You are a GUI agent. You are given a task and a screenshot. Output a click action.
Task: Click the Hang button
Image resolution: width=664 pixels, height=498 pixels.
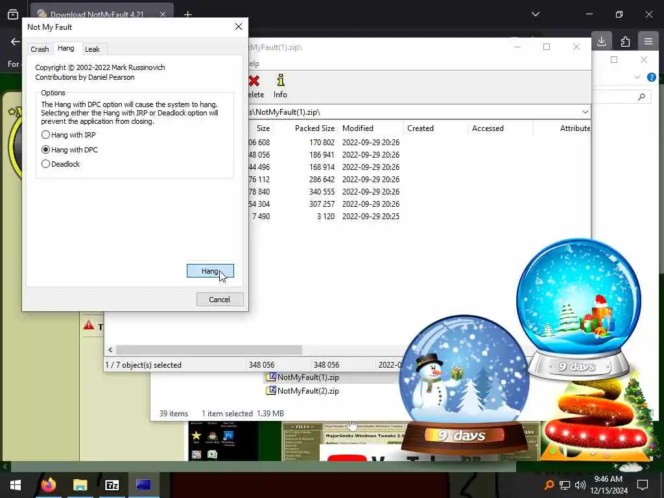click(x=210, y=271)
